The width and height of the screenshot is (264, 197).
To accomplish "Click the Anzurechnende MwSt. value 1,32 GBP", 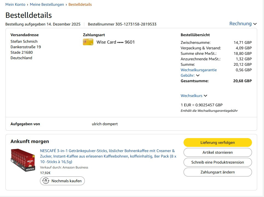I will (244, 59).
